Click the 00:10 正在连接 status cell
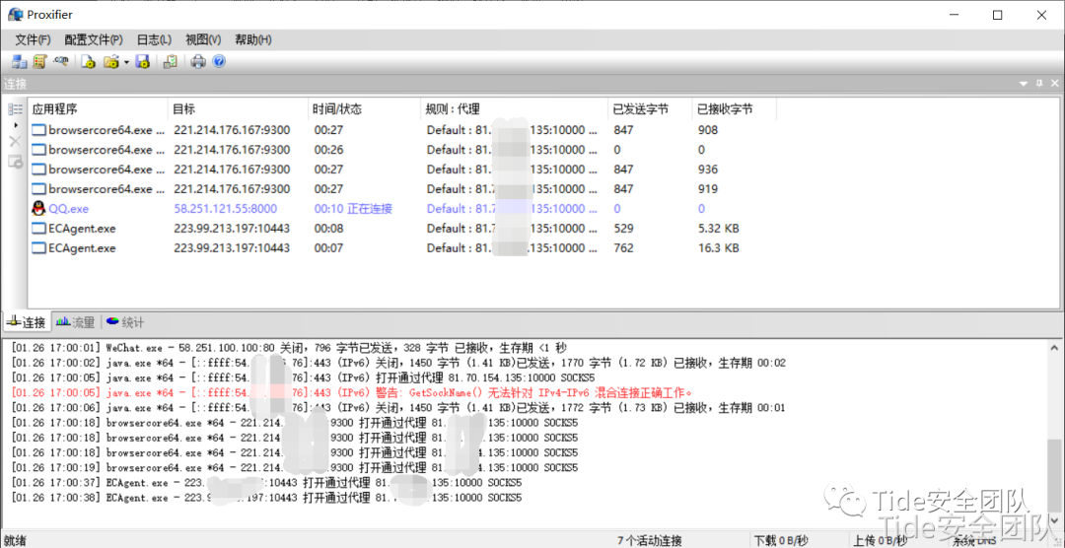Screen dimensions: 1065x548 click(x=353, y=209)
